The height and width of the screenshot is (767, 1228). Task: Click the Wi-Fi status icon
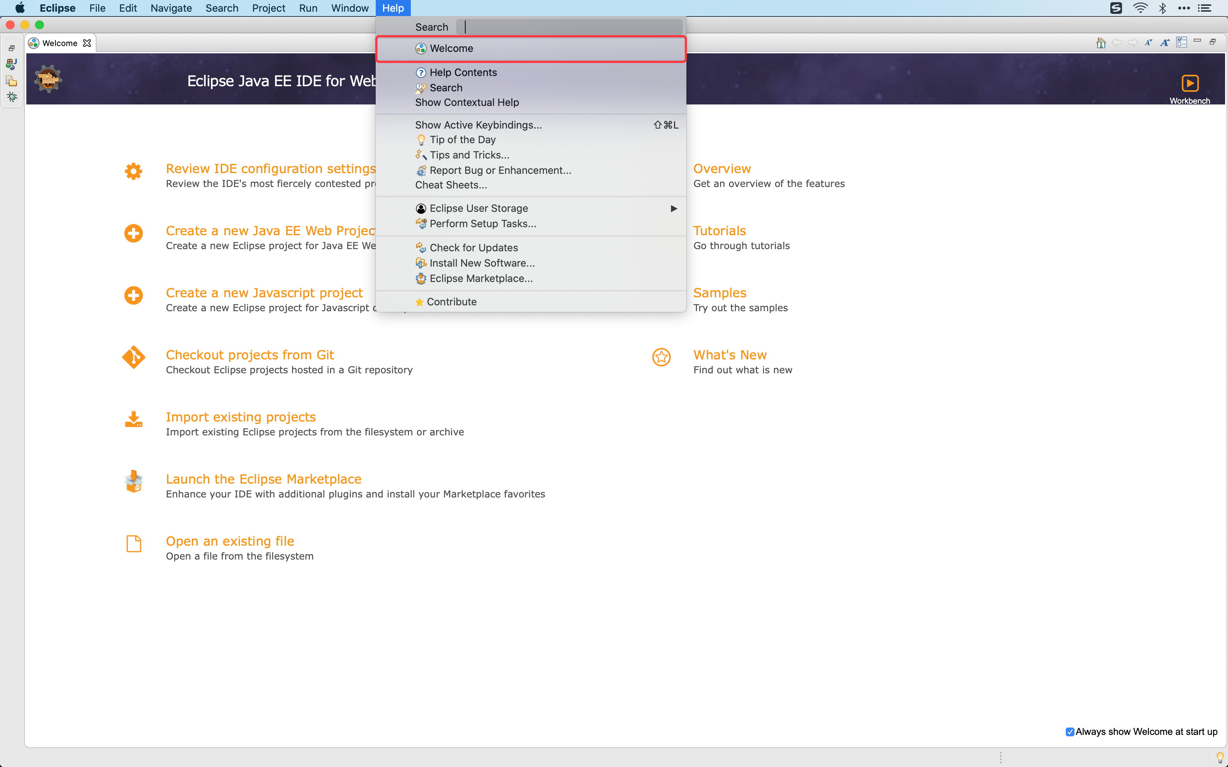point(1140,8)
